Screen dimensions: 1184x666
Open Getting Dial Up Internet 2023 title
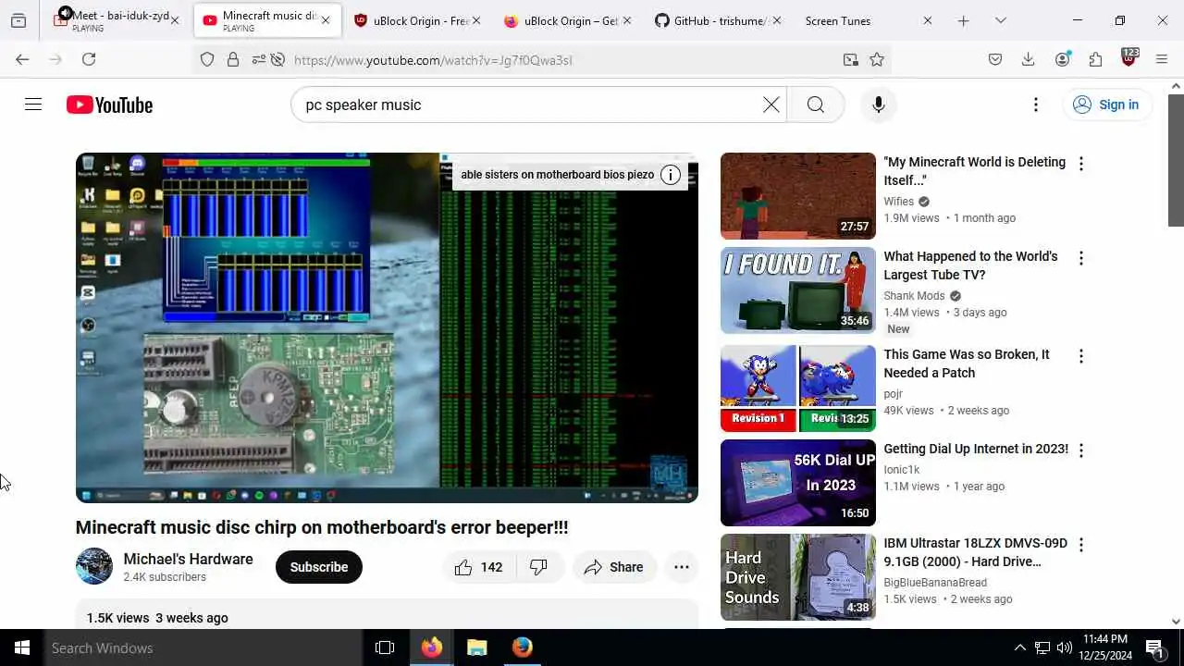975,449
